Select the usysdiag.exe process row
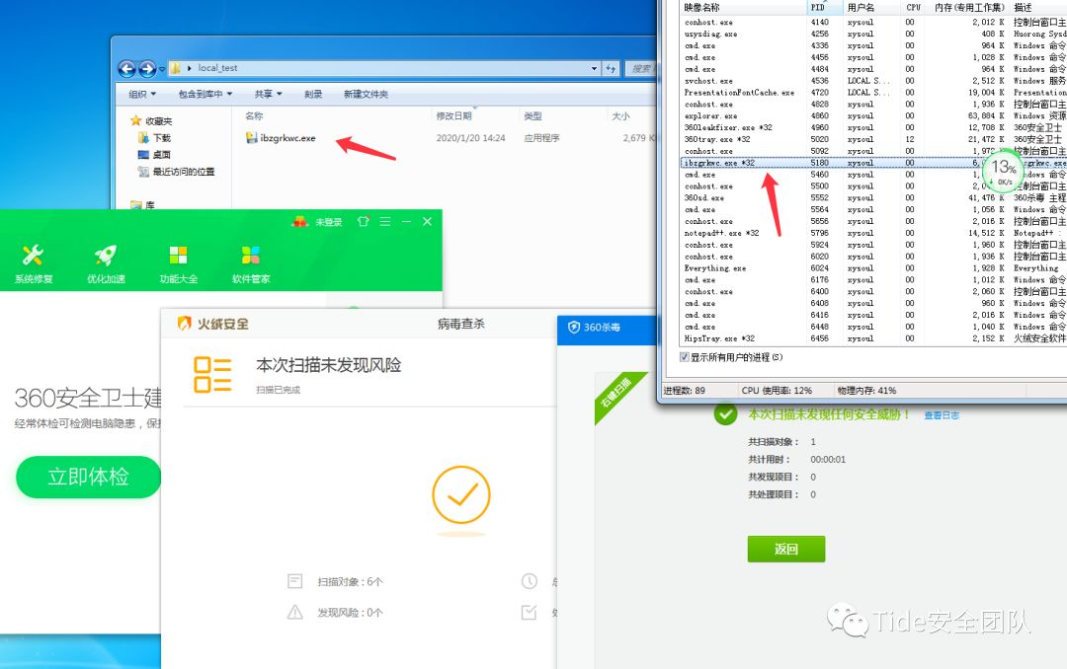This screenshot has width=1067, height=669. [x=873, y=34]
